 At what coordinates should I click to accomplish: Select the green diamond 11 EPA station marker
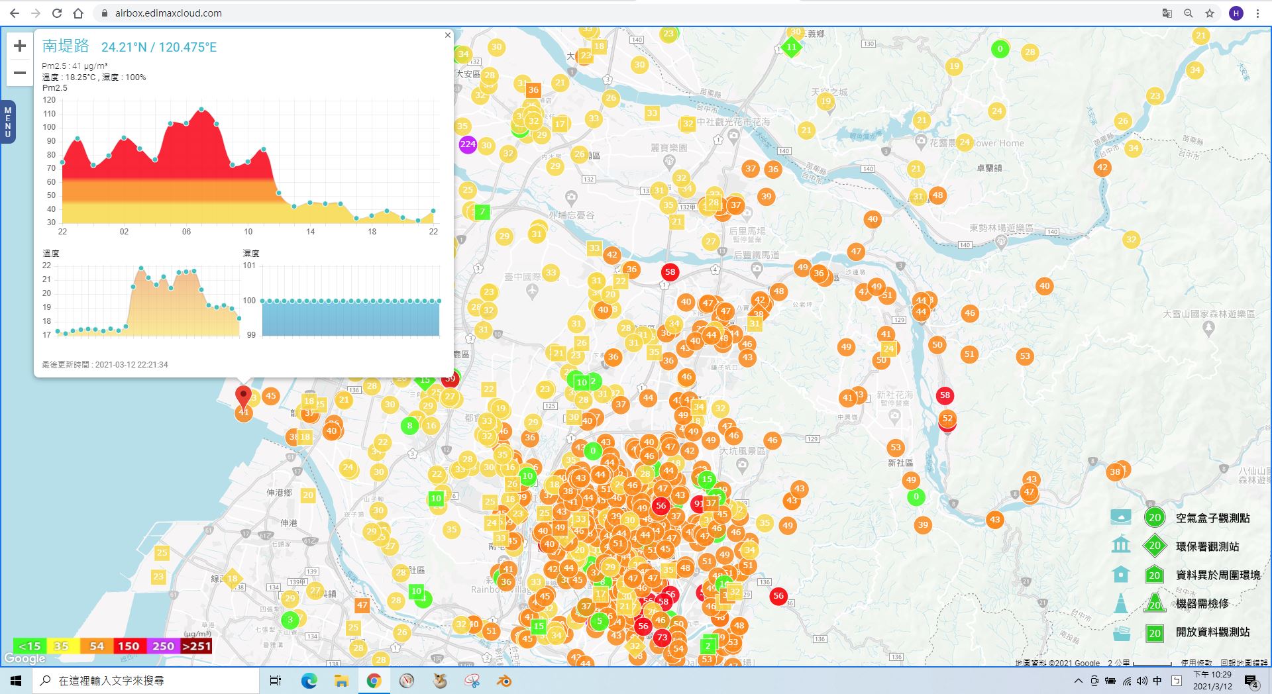pyautogui.click(x=791, y=47)
